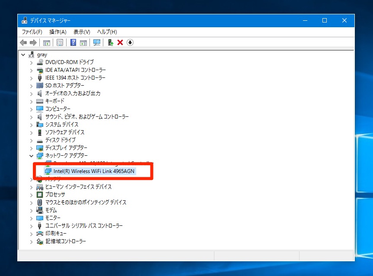Open the 操作(A) menu
The image size is (373, 276).
[57, 32]
